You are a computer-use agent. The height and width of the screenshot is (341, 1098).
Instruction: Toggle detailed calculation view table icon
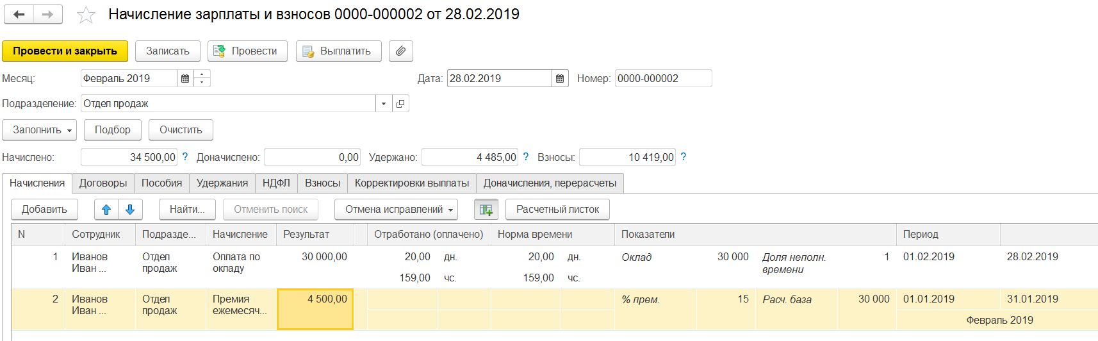coord(486,209)
